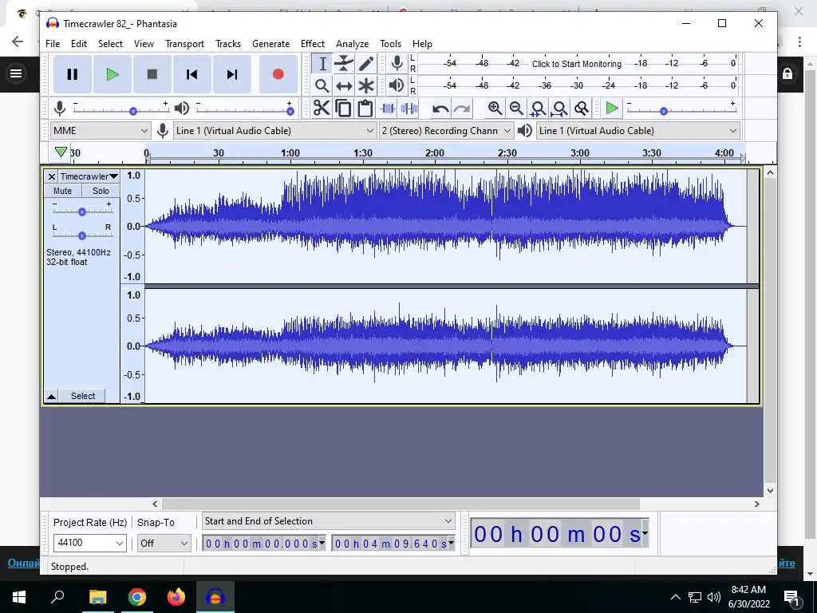Open the Snap-To Off dropdown
817x613 pixels.
coord(164,543)
